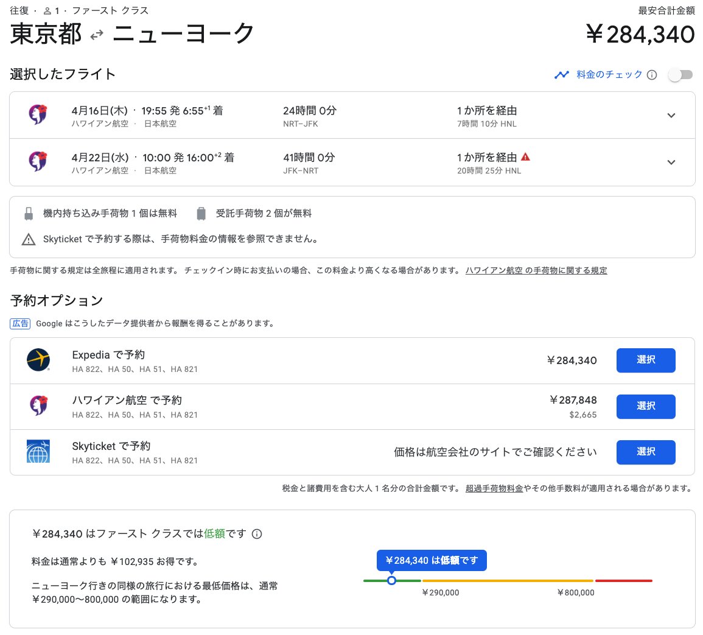Expand the 4月22日 return flight details
This screenshot has width=703, height=635.
click(x=671, y=163)
